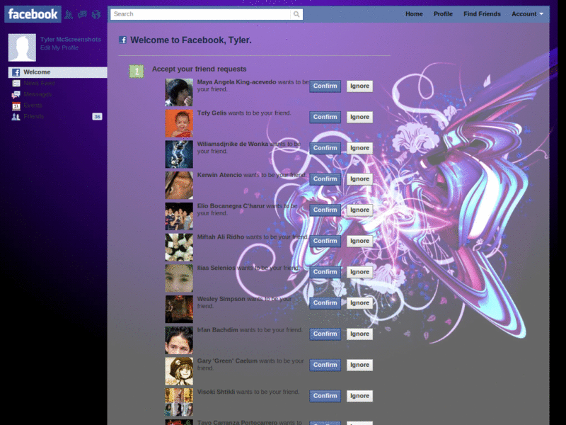Ignore Irfan Bachdim's request
Viewport: 566px width, 425px height.
pyautogui.click(x=359, y=334)
